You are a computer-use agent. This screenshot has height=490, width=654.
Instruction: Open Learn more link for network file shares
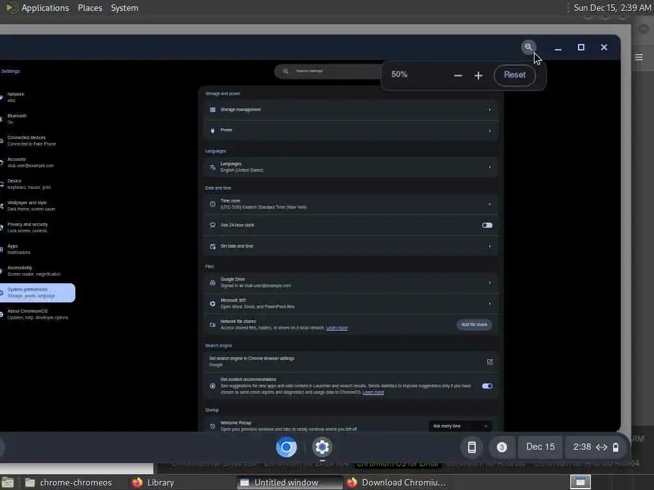pyautogui.click(x=337, y=328)
